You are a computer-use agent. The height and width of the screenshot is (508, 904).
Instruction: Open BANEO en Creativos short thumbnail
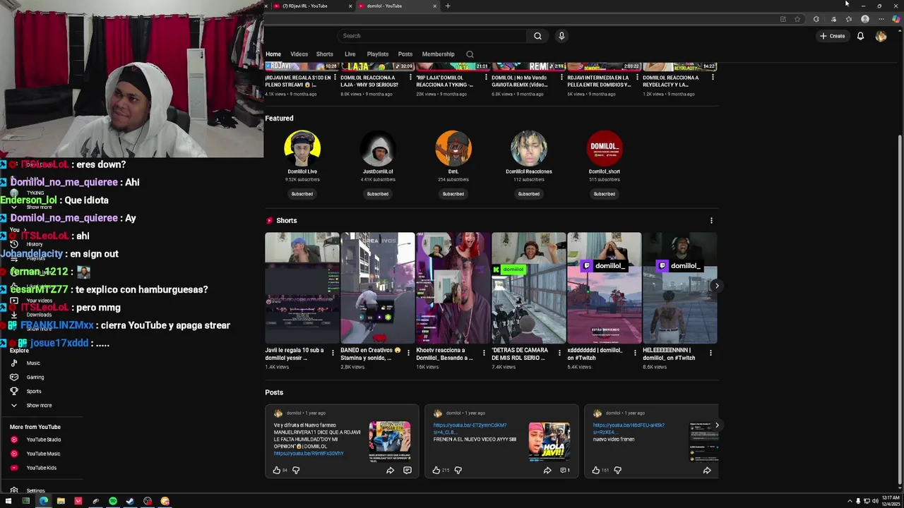pyautogui.click(x=378, y=288)
